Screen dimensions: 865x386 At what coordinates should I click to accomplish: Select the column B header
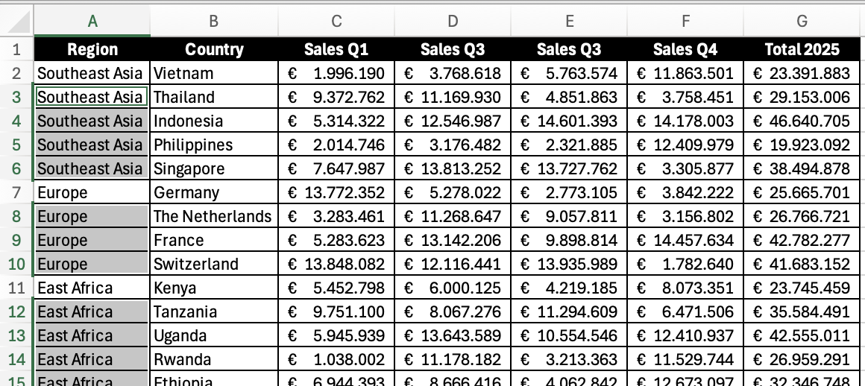pyautogui.click(x=214, y=22)
